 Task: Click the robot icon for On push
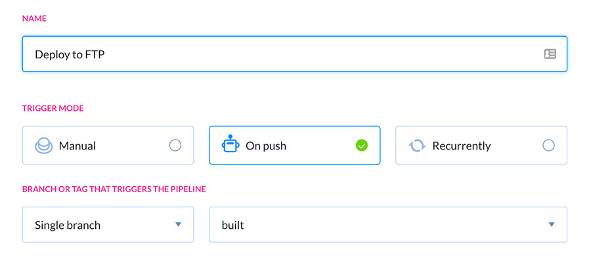point(230,144)
